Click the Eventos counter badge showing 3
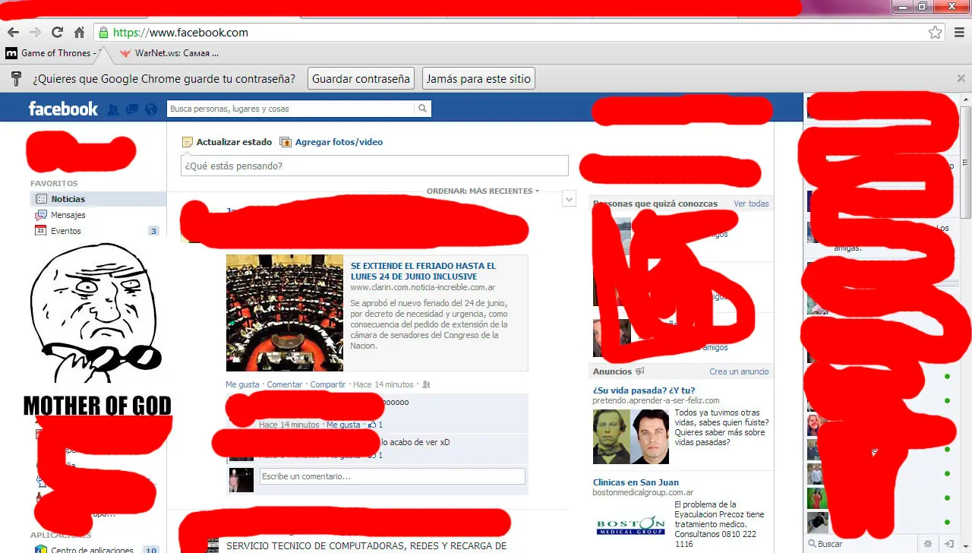972x553 pixels. pyautogui.click(x=153, y=231)
